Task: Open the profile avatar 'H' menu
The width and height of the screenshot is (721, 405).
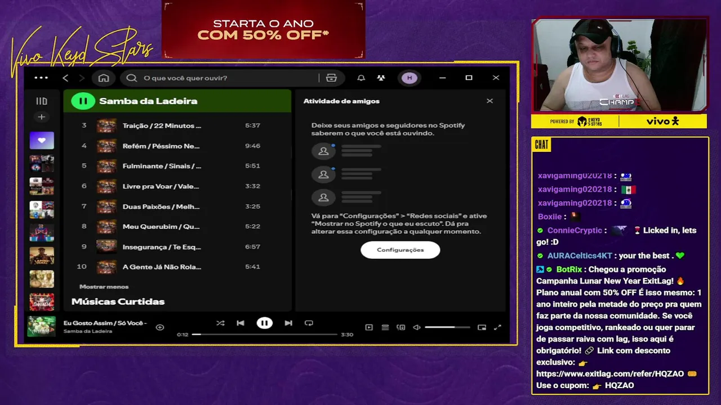Action: (410, 78)
